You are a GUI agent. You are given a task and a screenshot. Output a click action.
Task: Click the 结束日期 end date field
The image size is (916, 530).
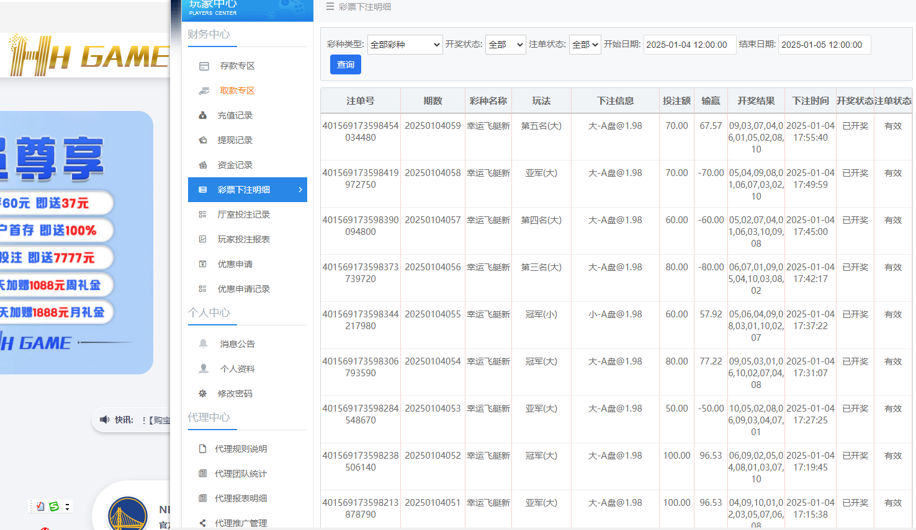[x=824, y=45]
